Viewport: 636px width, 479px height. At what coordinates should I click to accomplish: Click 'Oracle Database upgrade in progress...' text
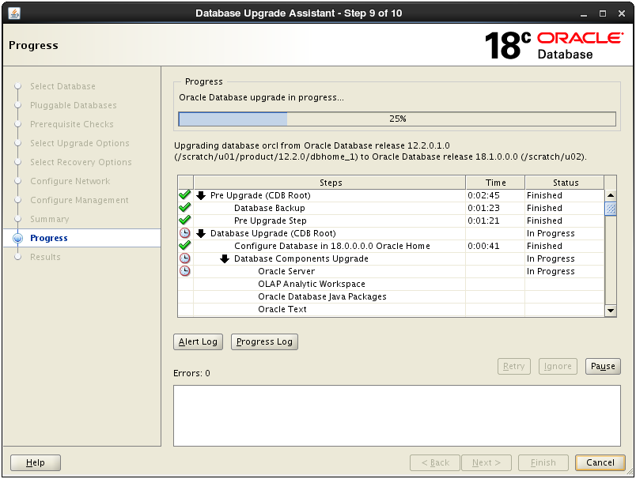point(261,97)
